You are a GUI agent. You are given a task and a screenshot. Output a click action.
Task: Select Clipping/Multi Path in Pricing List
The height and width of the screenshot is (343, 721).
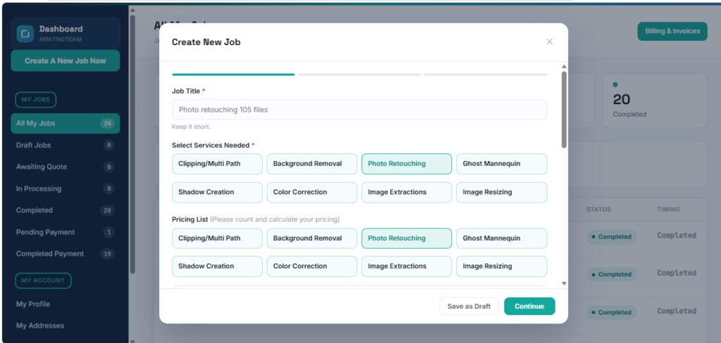pos(217,238)
